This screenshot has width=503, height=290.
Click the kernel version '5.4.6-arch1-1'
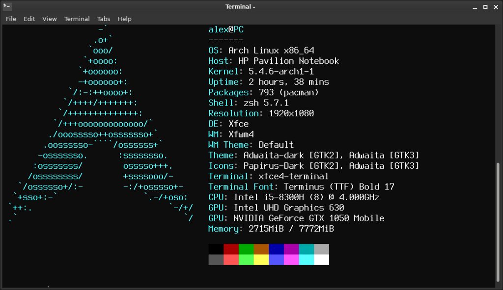(x=281, y=72)
